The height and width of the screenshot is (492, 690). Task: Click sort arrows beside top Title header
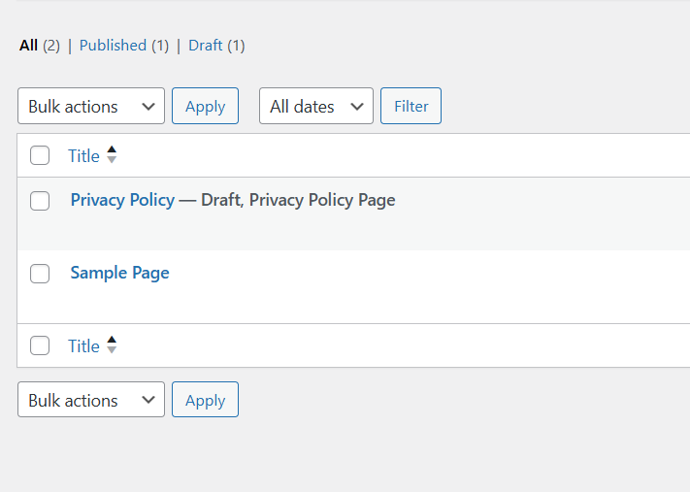coord(112,155)
